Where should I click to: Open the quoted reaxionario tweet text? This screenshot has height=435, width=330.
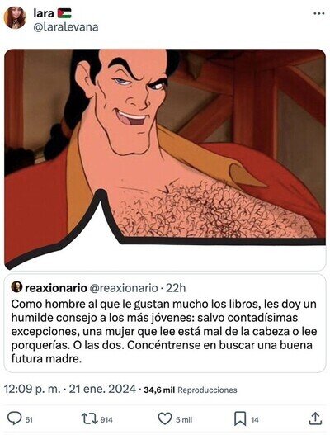[x=163, y=331]
